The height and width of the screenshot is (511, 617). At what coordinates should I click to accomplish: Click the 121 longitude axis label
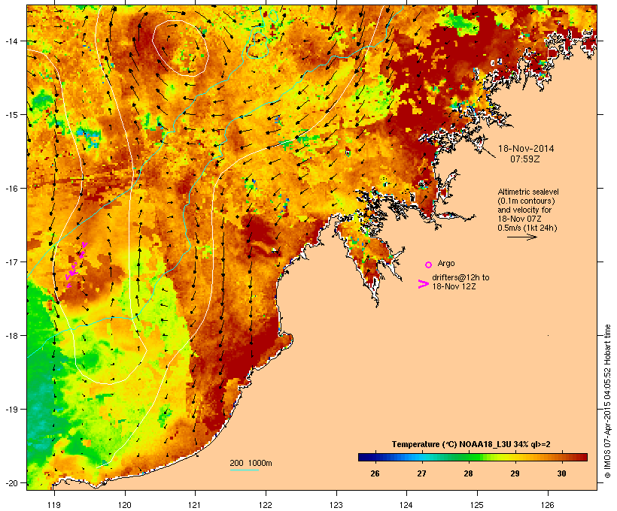(x=195, y=505)
